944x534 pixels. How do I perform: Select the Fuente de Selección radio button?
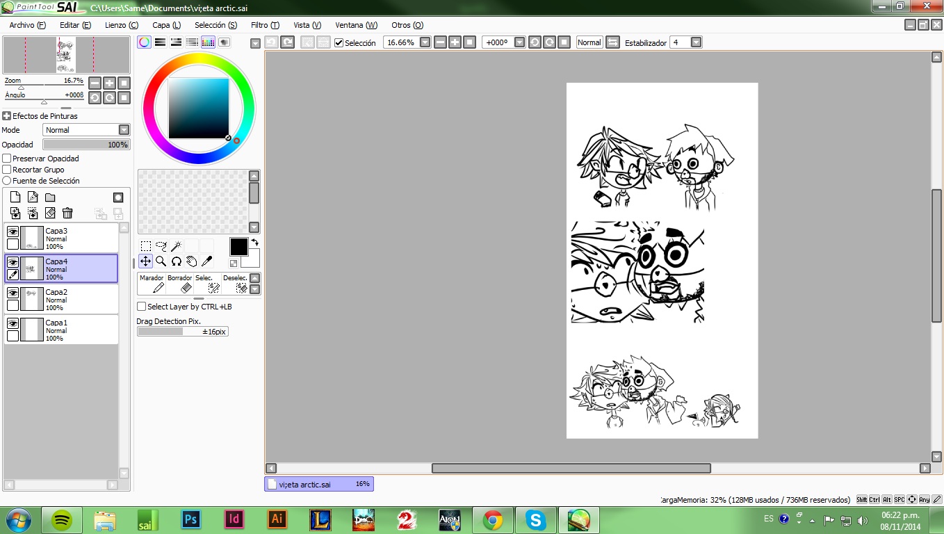click(x=7, y=181)
